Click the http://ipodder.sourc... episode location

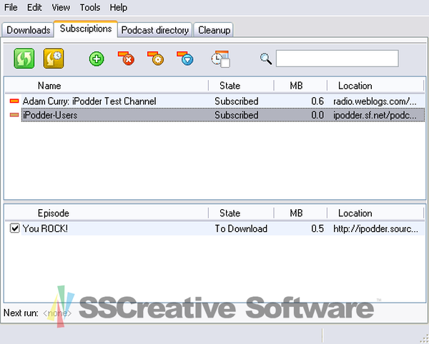click(x=375, y=229)
